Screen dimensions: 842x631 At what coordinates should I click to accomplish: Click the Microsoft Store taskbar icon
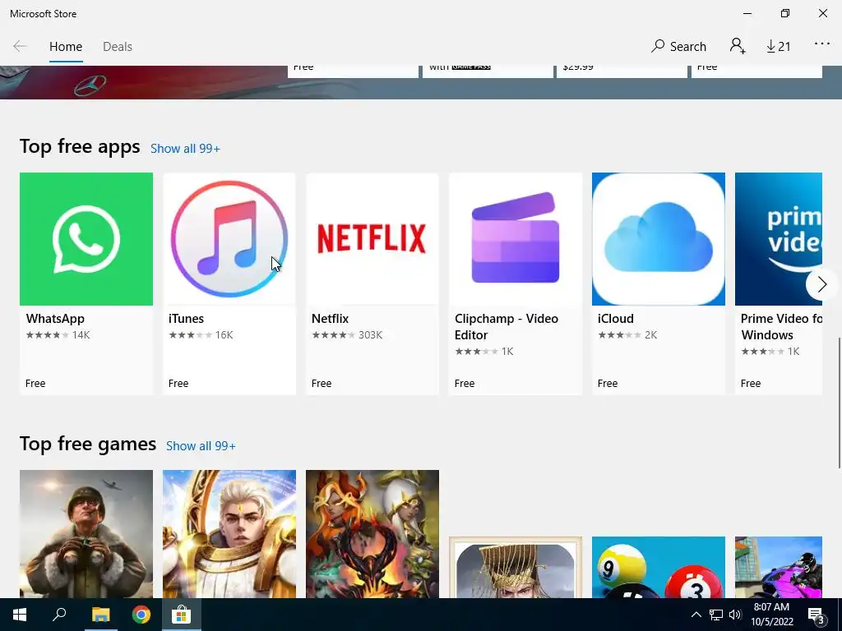click(x=182, y=615)
